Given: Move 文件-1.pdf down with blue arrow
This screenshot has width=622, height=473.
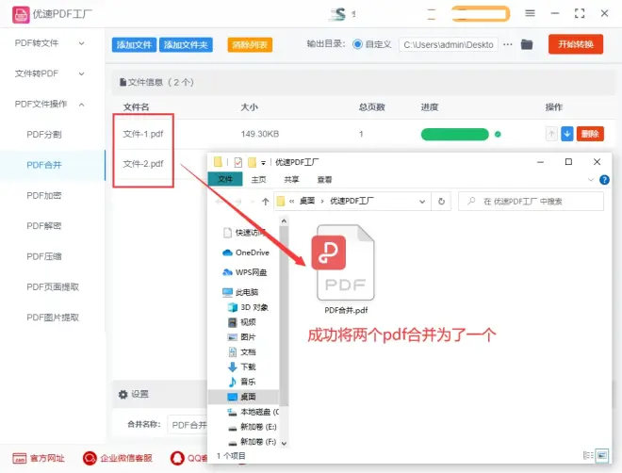Looking at the screenshot, I should point(567,134).
